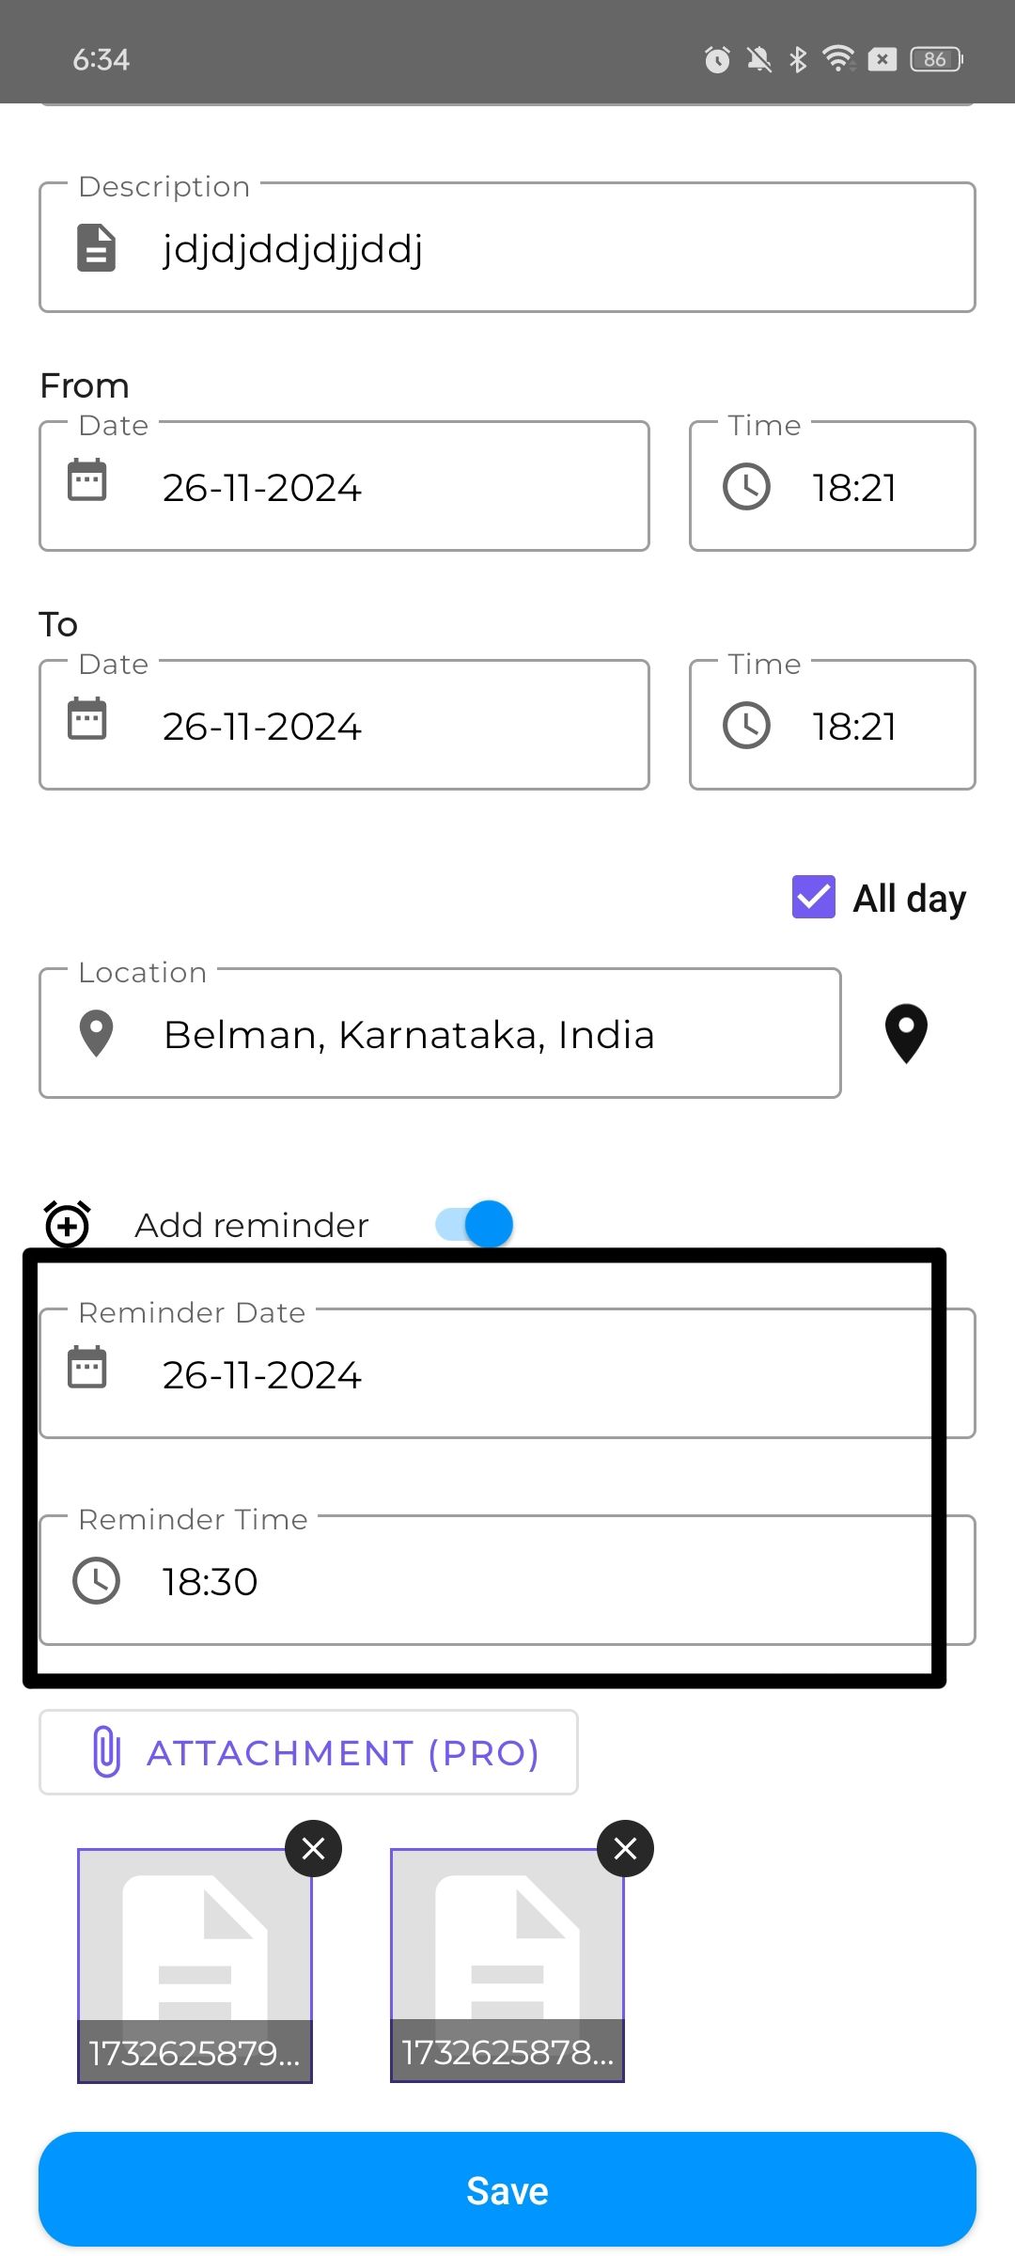Click the ATTACHMENT (PRO) button
The height and width of the screenshot is (2256, 1015).
(x=308, y=1752)
